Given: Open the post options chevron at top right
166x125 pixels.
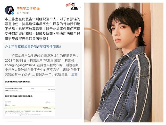Looking at the screenshot, I should (x=80, y=8).
